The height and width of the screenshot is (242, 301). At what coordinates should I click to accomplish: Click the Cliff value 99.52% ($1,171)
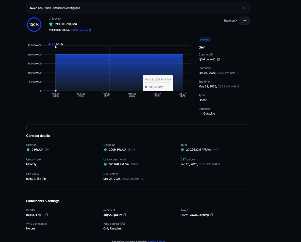36,179
